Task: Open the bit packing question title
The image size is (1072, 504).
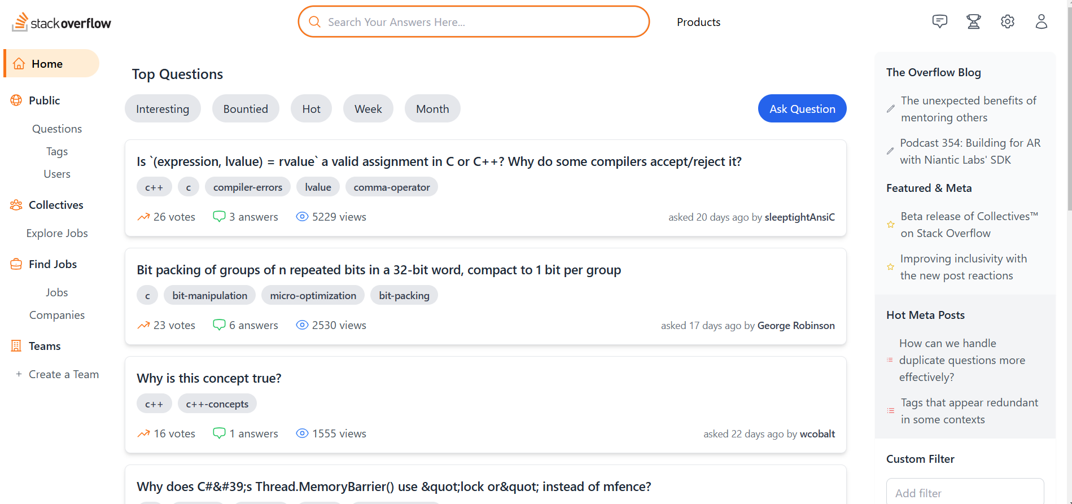Action: tap(379, 270)
